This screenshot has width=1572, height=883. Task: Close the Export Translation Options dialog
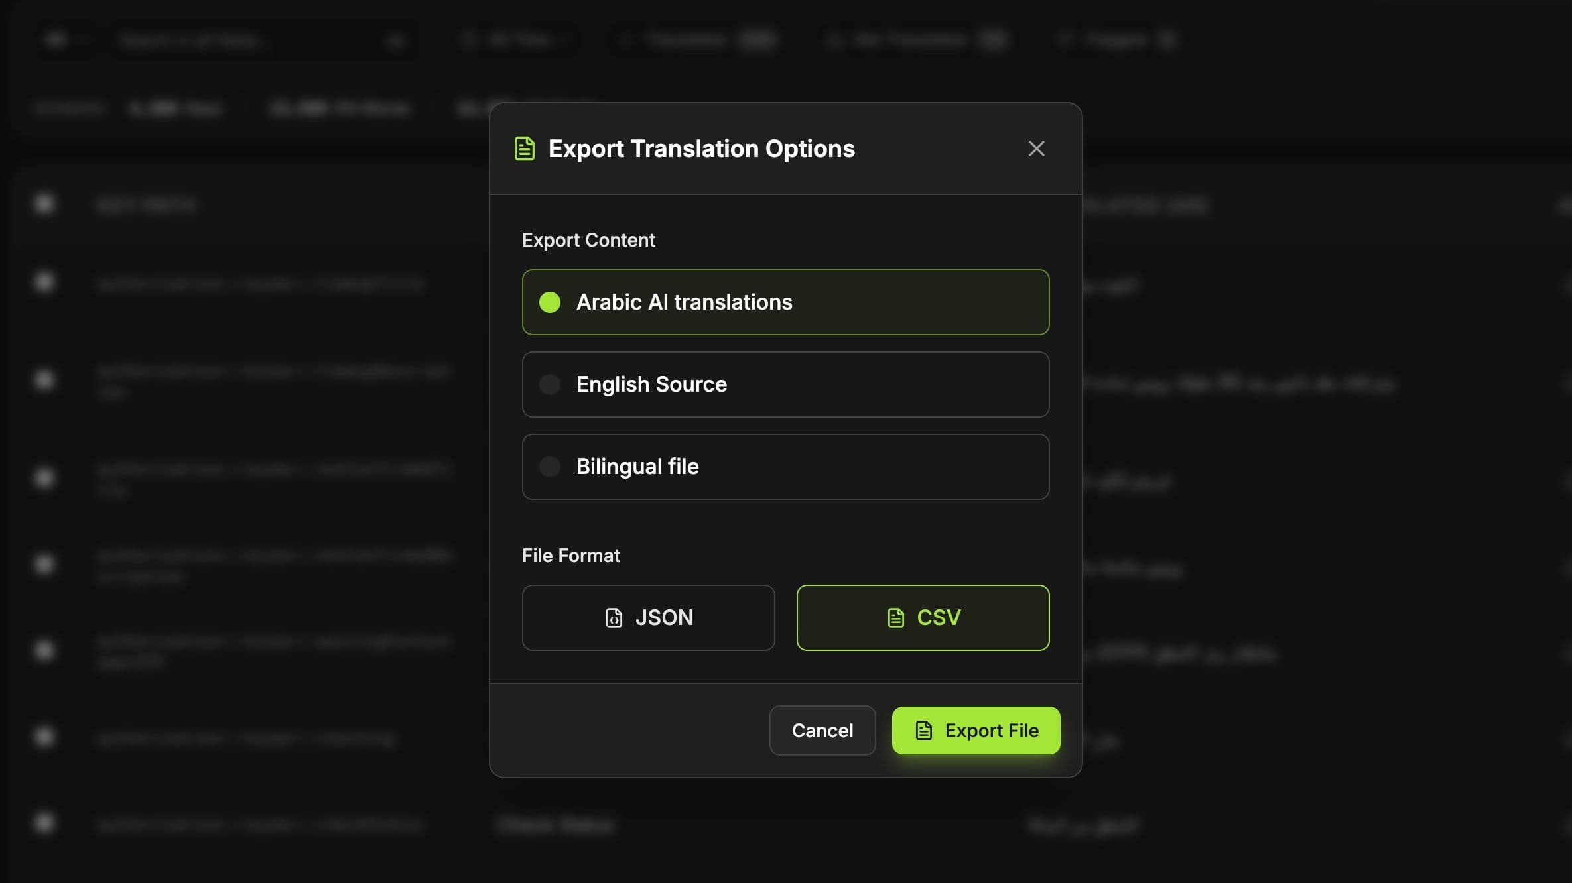pyautogui.click(x=1036, y=148)
